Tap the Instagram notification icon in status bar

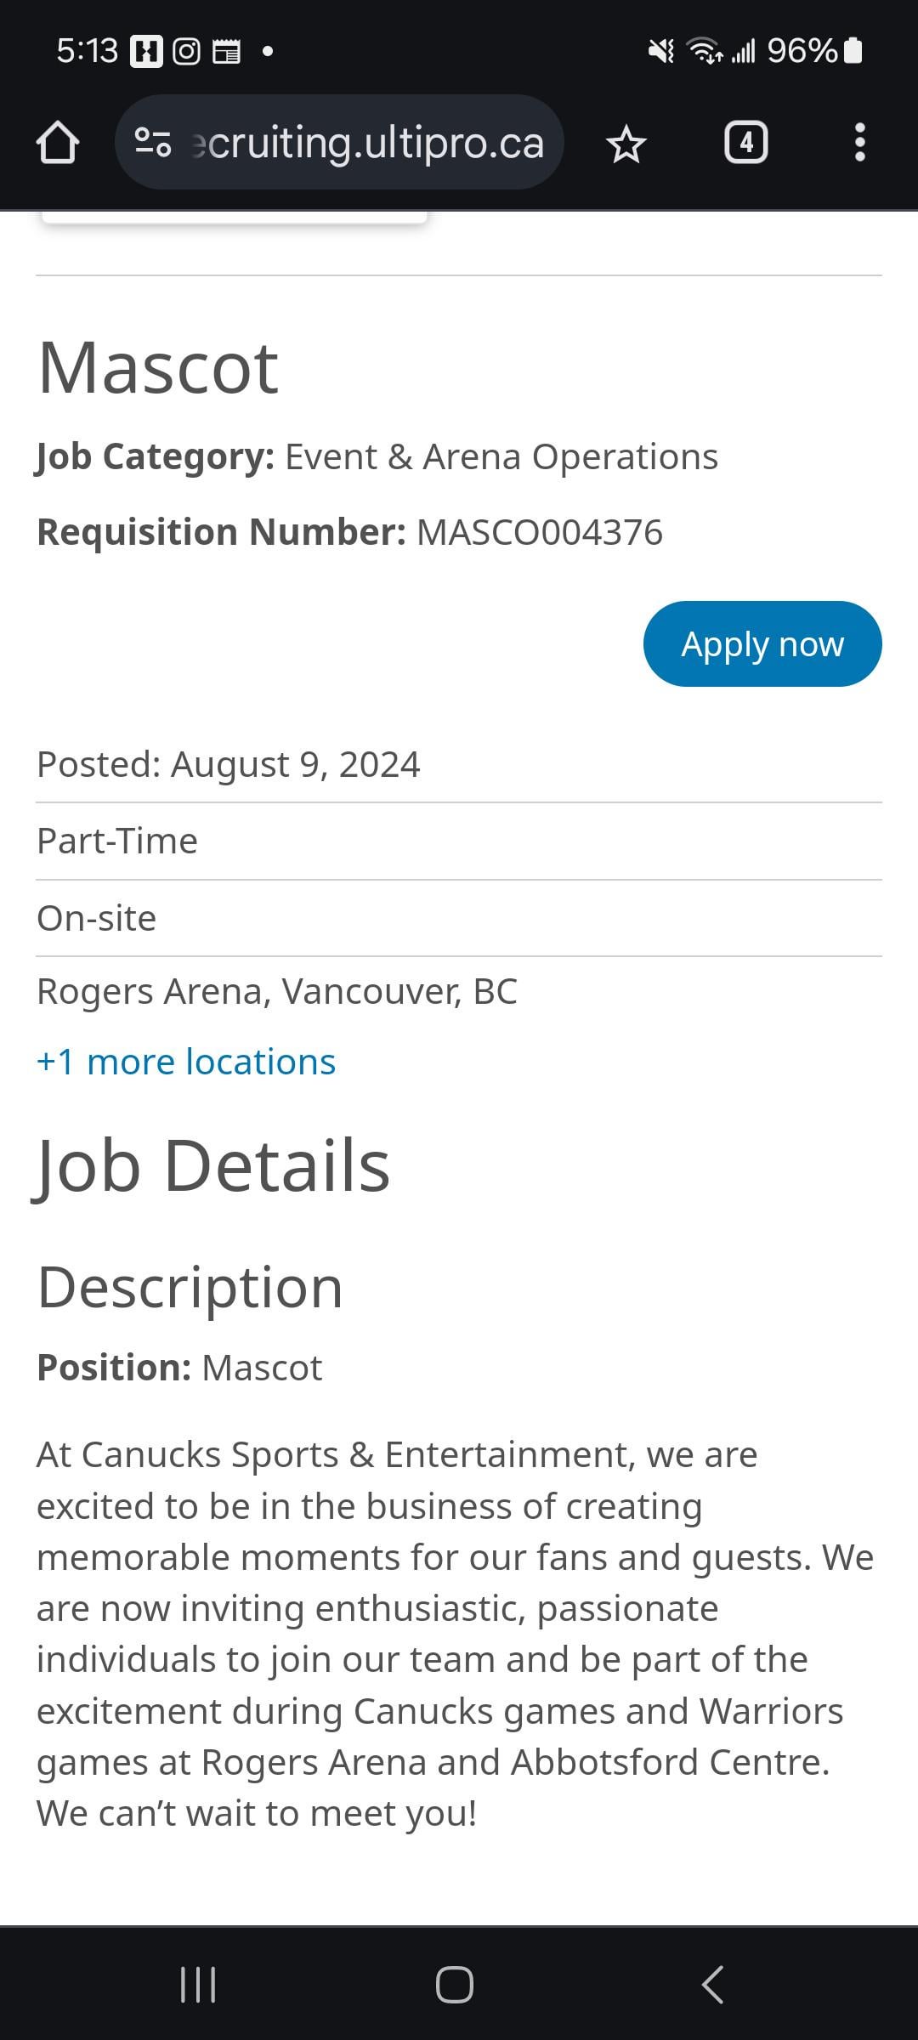(x=186, y=52)
